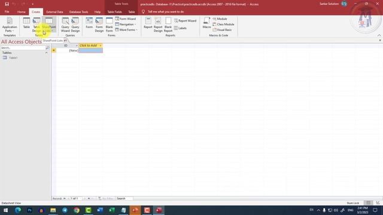Open Telegram from the taskbar
The image size is (383, 215).
pyautogui.click(x=65, y=210)
